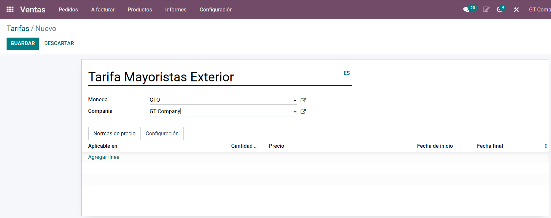Viewport: 551px width, 218px height.
Task: Open the GT Company user menu
Action: [540, 9]
